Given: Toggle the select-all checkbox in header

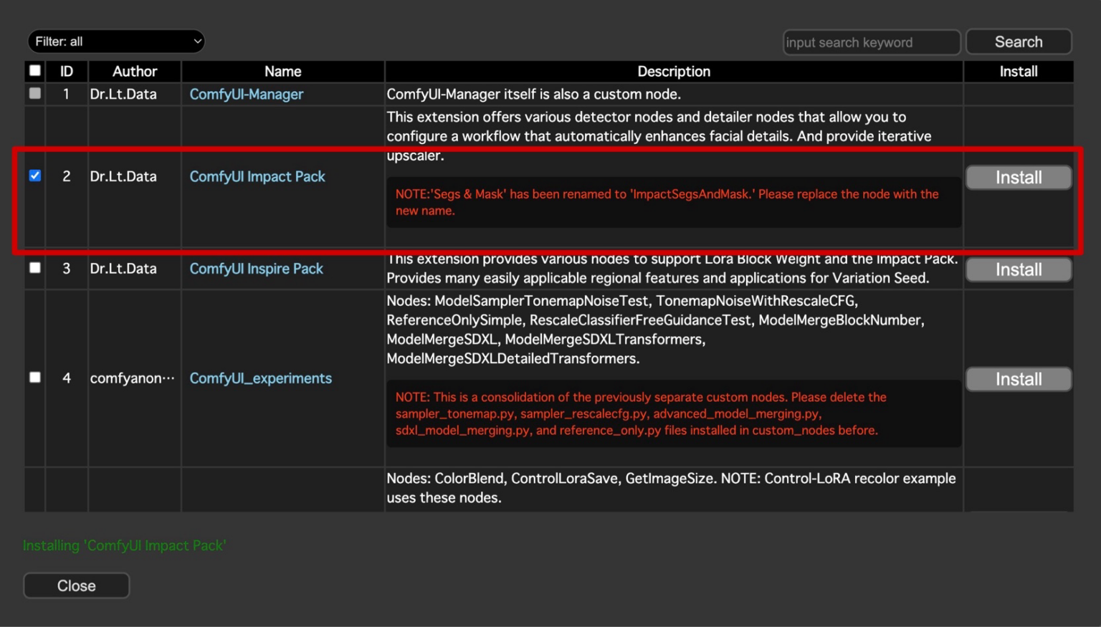Looking at the screenshot, I should 34,70.
